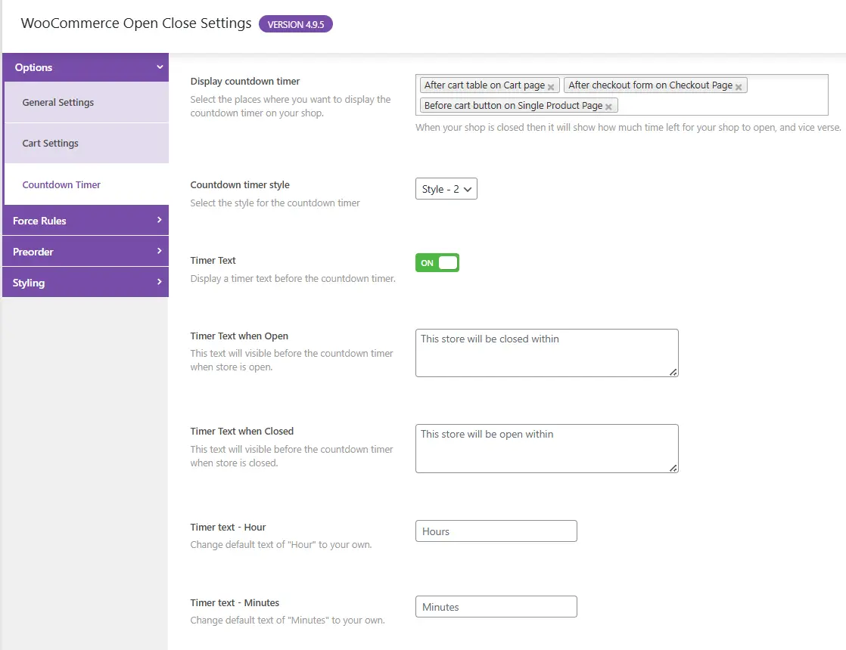Grab resize handle of Timer Text when Open textarea

click(673, 373)
